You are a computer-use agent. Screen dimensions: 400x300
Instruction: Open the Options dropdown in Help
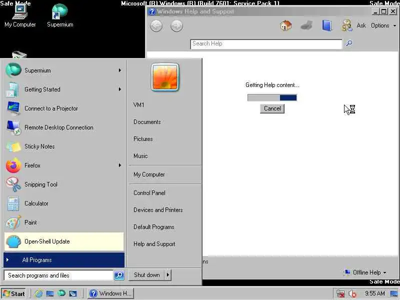[x=383, y=25]
